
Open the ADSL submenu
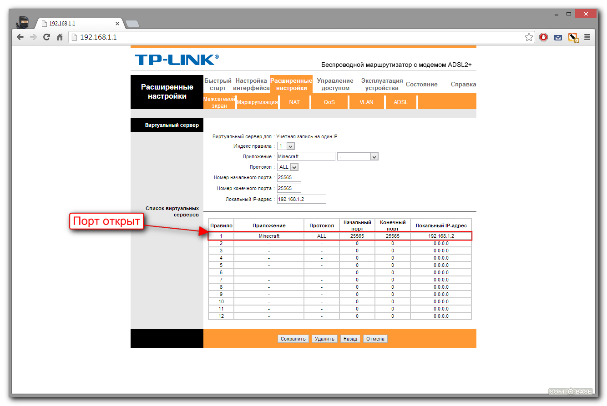[x=401, y=102]
